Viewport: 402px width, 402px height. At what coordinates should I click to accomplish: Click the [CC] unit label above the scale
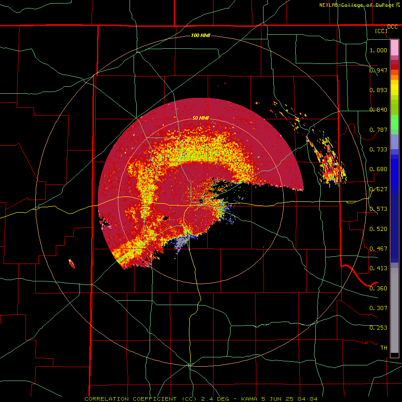point(381,31)
